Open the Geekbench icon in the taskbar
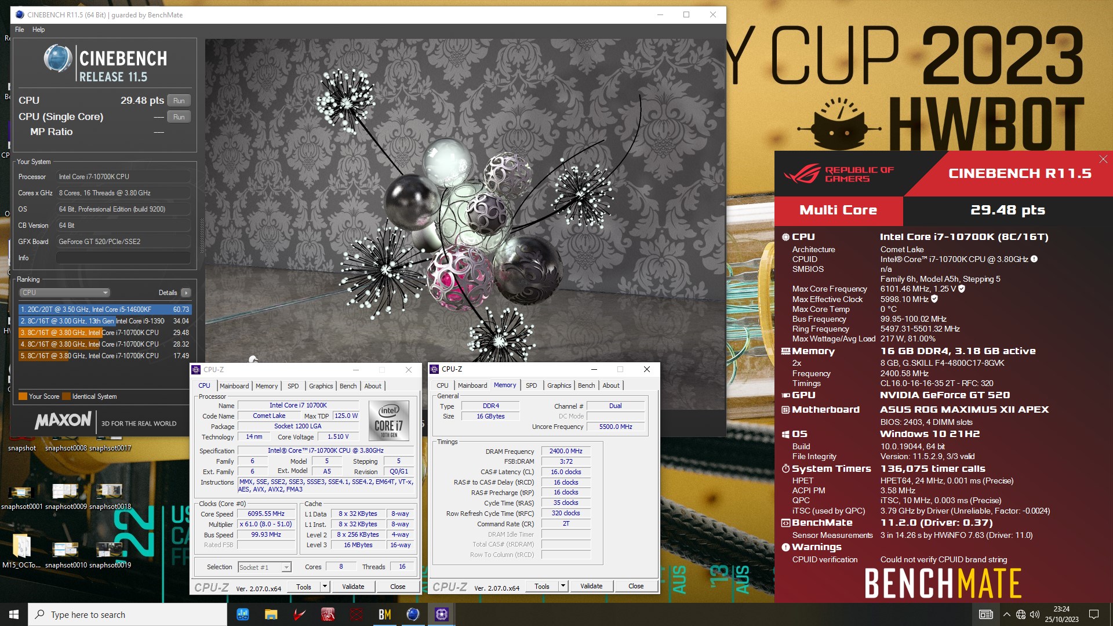Viewport: 1113px width, 626px height. [243, 614]
